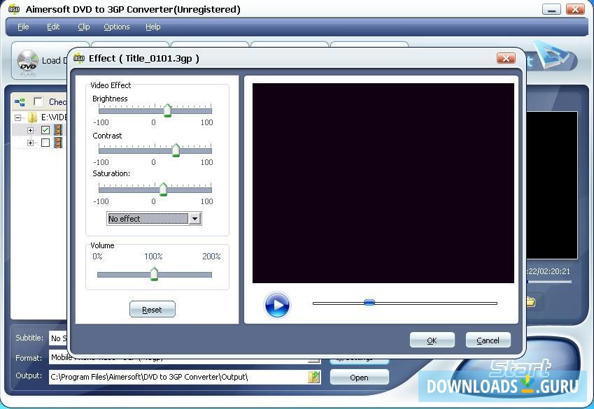Screen dimensions: 594x409
Task: Collapse the E:\VIDE folder node
Action: point(17,117)
